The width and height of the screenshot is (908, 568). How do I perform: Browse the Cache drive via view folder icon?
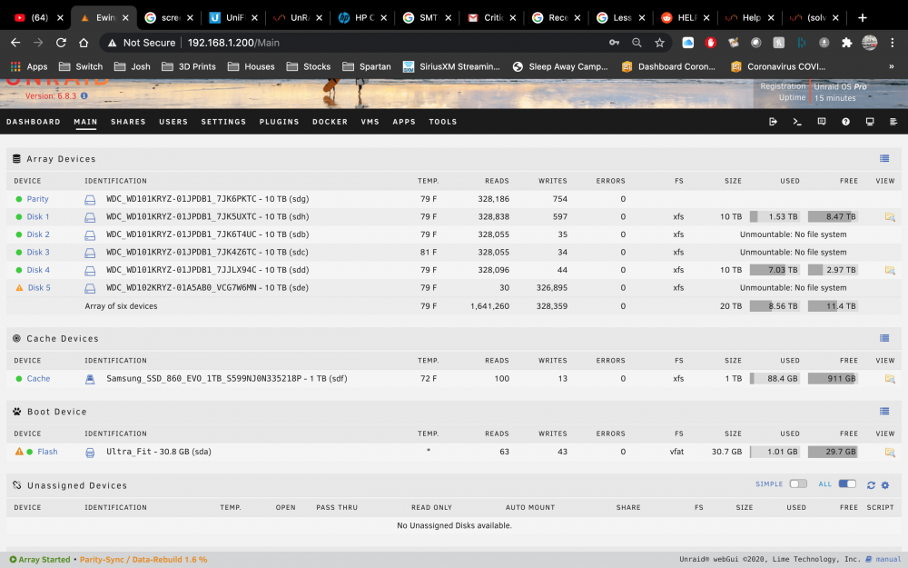(890, 378)
